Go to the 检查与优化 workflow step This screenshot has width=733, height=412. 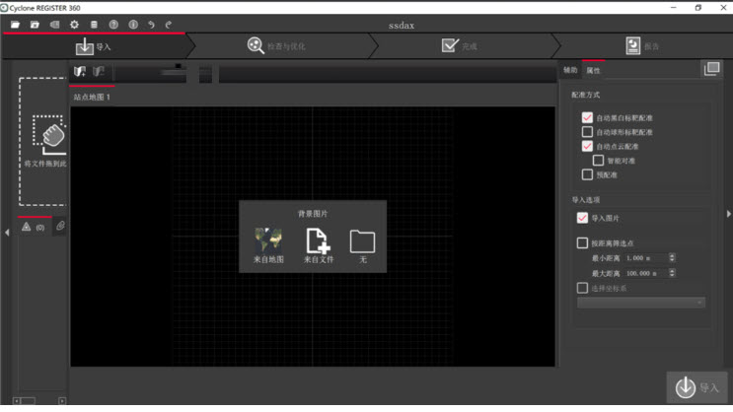coord(277,46)
